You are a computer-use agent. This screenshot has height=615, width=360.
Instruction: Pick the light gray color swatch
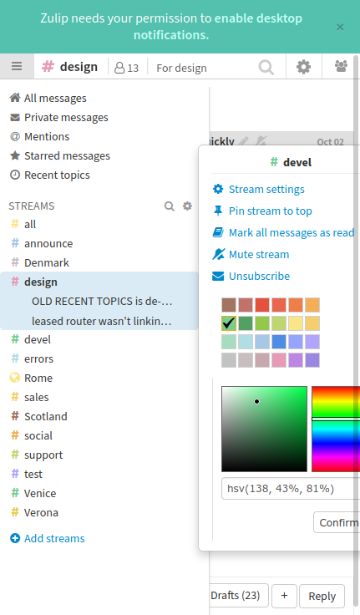(229, 360)
